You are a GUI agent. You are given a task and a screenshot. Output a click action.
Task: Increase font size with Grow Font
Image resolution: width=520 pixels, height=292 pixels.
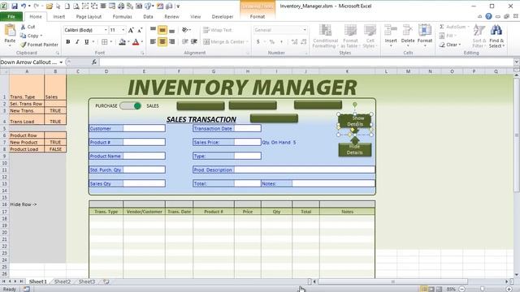tap(131, 30)
